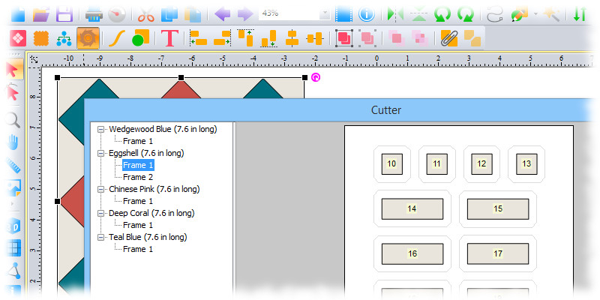600x300 pixels.
Task: Select Frame 1 under Chinese Pink
Action: point(138,201)
